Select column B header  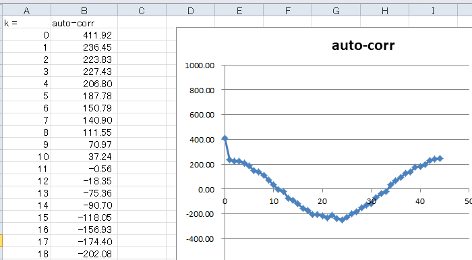pos(84,11)
